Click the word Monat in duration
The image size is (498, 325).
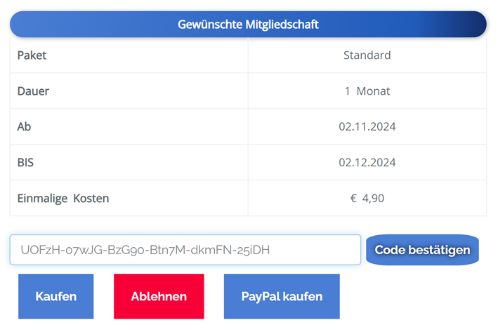(x=373, y=91)
